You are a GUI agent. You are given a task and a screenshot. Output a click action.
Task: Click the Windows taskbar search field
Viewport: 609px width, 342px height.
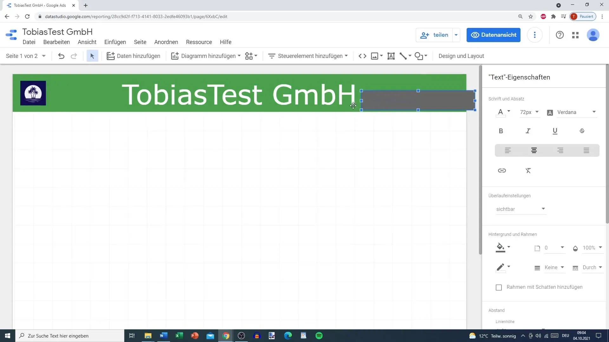(70, 336)
